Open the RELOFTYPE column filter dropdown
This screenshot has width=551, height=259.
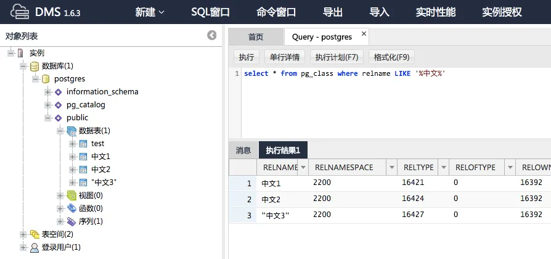click(x=510, y=167)
